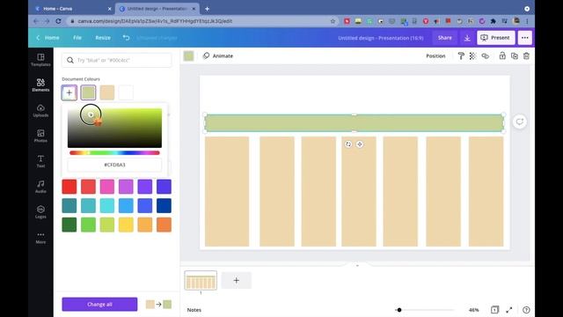Click the duplicate icon in toolbar
This screenshot has width=563, height=317.
click(514, 56)
